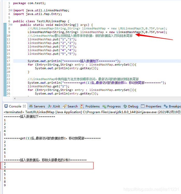Click console line 'get(1)后' separator
The width and height of the screenshot is (181, 194).
click(x=52, y=138)
